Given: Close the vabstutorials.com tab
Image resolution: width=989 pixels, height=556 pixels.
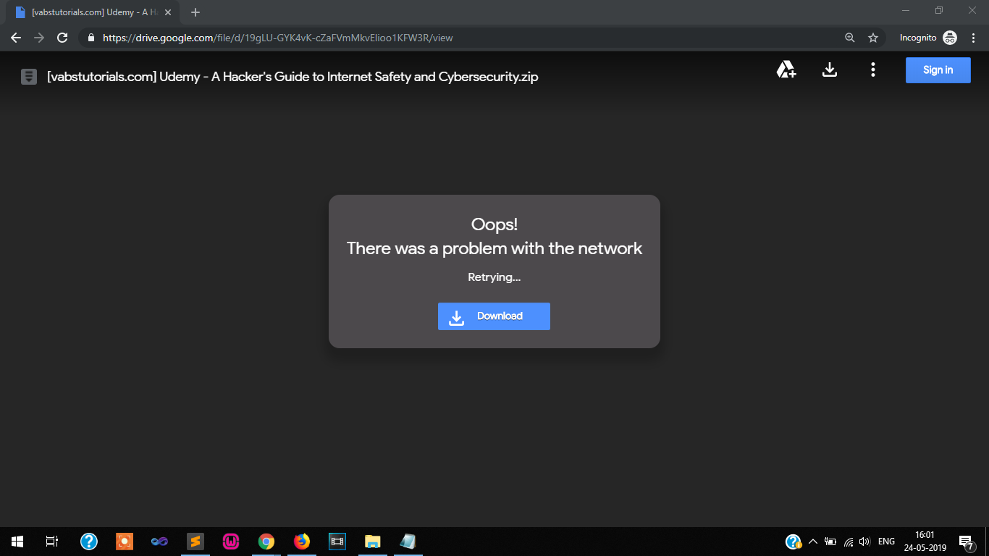Looking at the screenshot, I should pos(168,12).
